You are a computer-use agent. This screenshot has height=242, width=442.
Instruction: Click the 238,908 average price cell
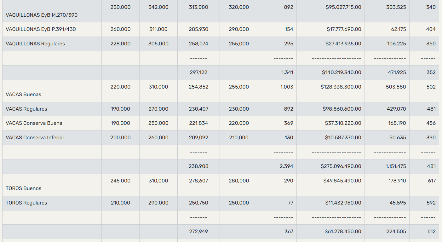coord(198,166)
